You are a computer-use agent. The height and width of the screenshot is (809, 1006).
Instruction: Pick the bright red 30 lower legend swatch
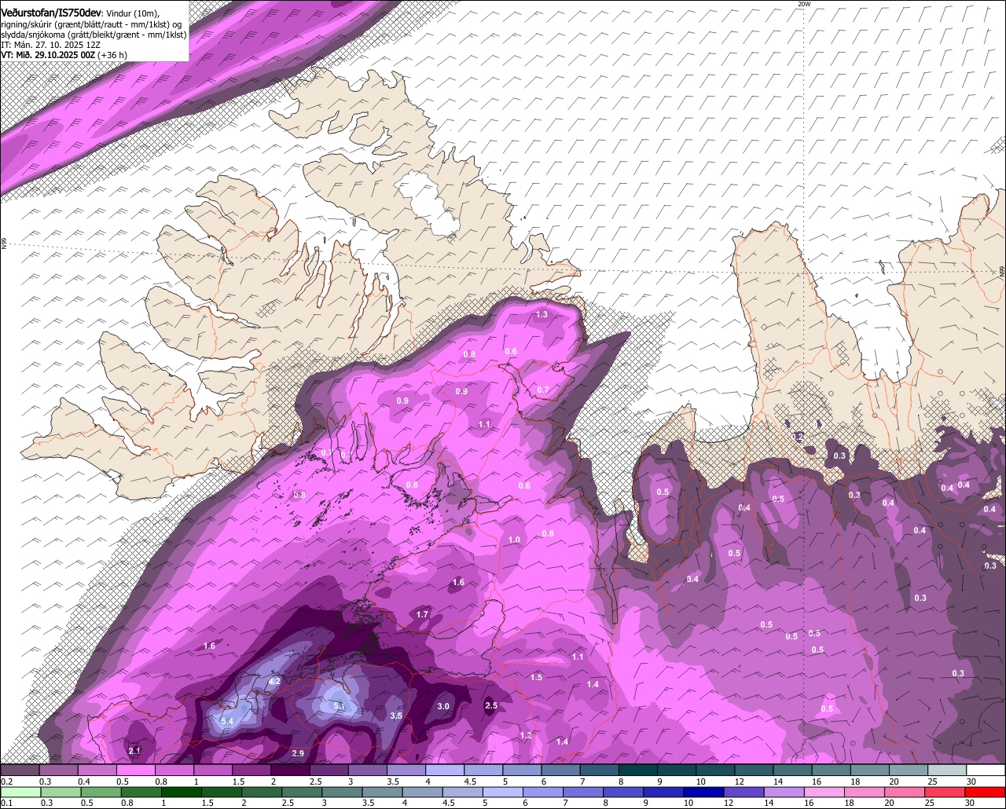[x=986, y=792]
